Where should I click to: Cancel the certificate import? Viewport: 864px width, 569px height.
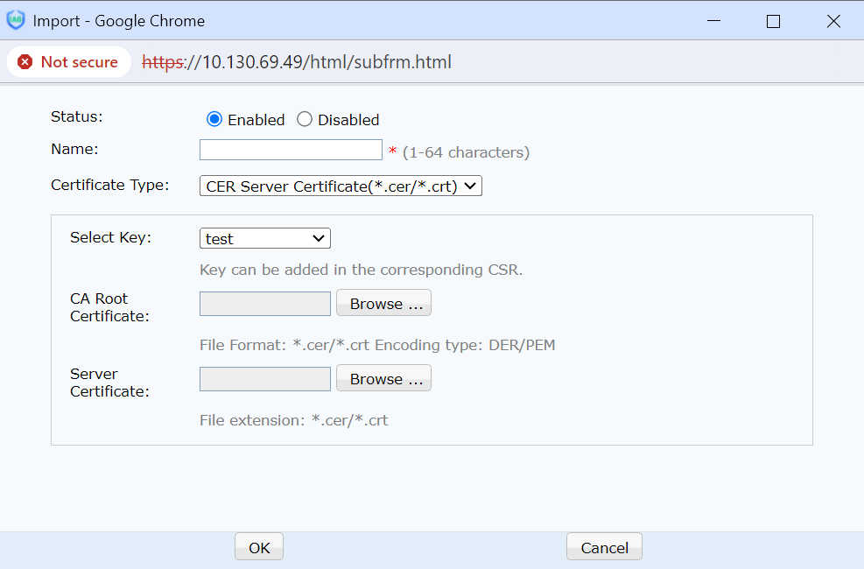(x=604, y=548)
